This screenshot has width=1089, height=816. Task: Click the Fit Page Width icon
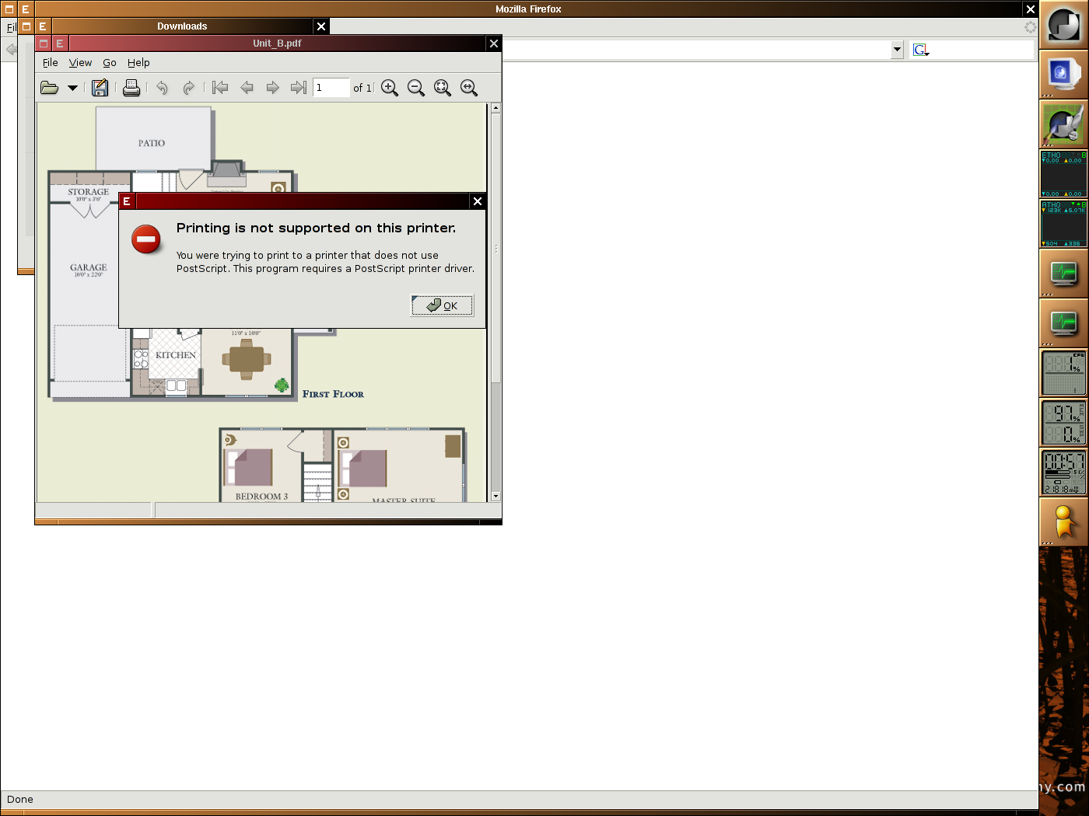pos(469,88)
